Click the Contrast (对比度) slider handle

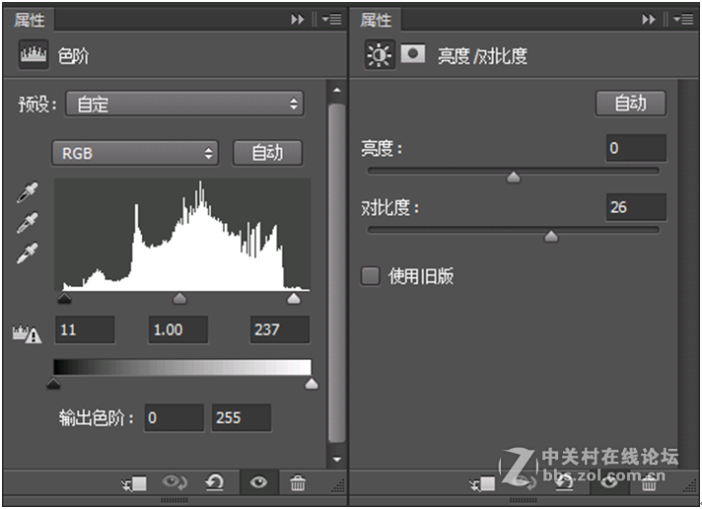pos(551,236)
